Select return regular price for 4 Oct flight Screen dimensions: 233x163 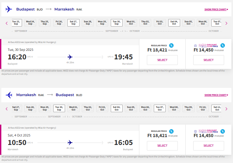point(162,146)
